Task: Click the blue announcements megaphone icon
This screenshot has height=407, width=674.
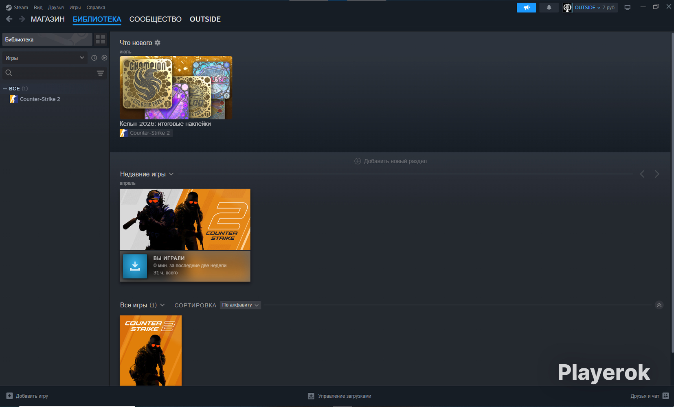Action: point(527,7)
